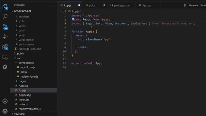The width and height of the screenshot is (206, 116).
Task: Open App.test.js file
Action: click(x=25, y=95)
